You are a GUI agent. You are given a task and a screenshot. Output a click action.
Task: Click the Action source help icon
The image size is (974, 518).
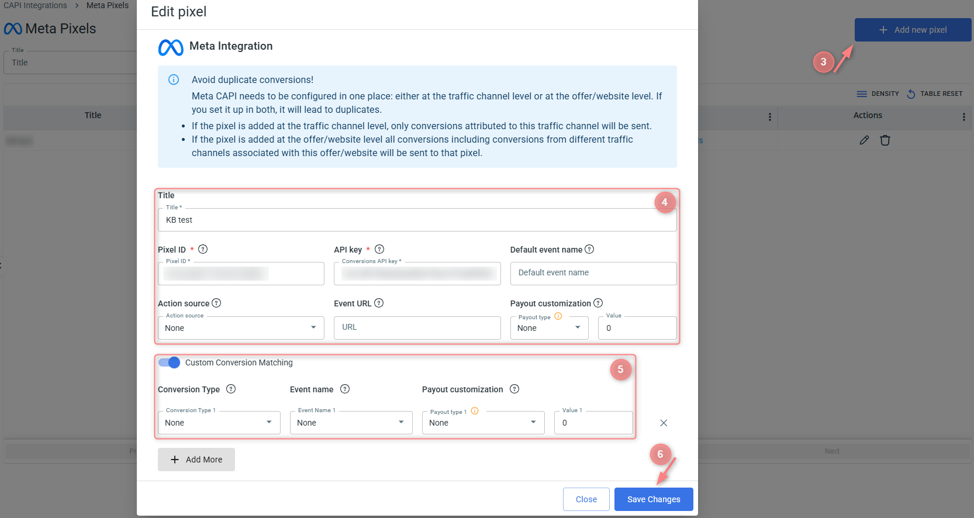[x=216, y=303]
